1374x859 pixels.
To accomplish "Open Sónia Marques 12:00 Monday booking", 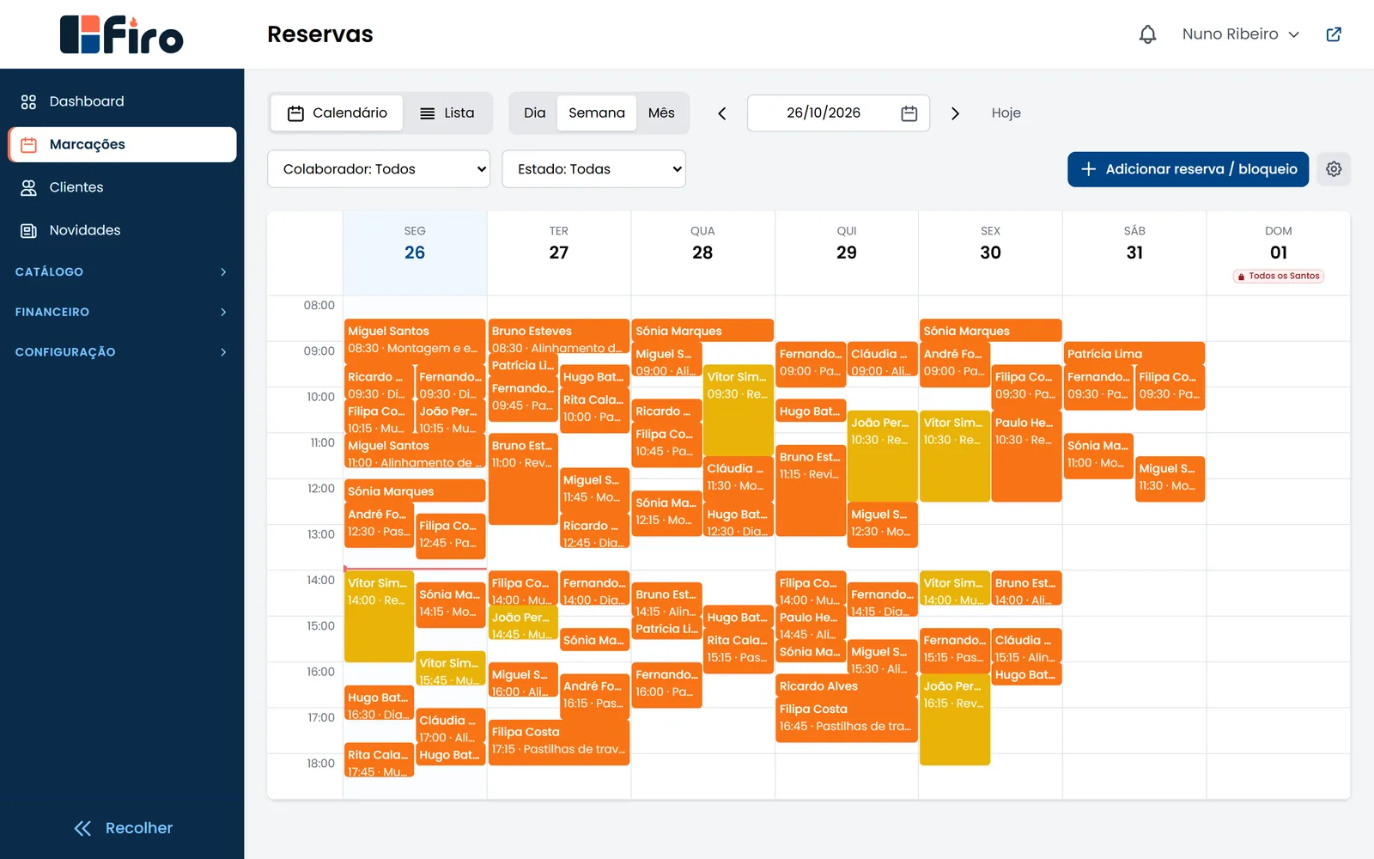I will tap(415, 491).
